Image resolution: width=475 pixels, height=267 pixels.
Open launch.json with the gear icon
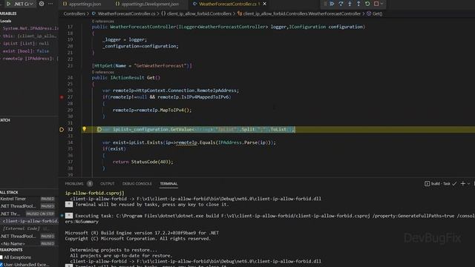[x=42, y=4]
